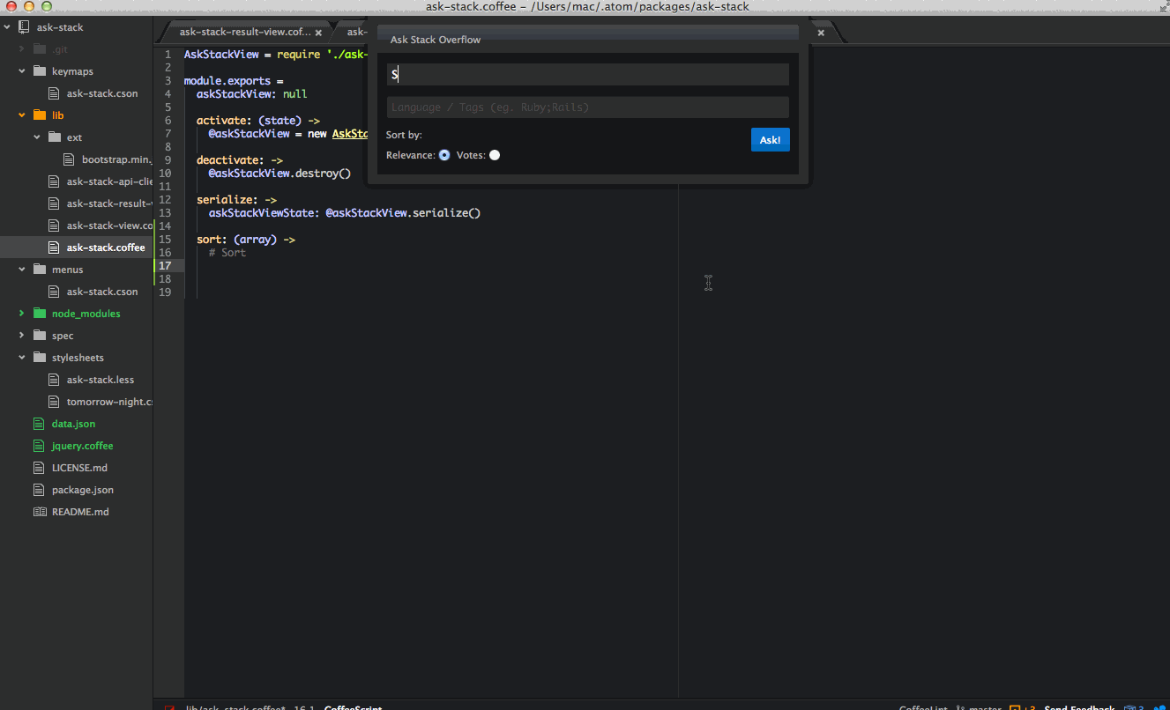Image resolution: width=1170 pixels, height=710 pixels.
Task: Select the Relevance sort radio button
Action: point(444,155)
